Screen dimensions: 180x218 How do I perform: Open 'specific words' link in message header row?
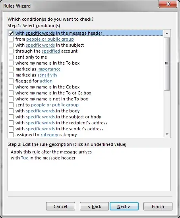pos(40,33)
